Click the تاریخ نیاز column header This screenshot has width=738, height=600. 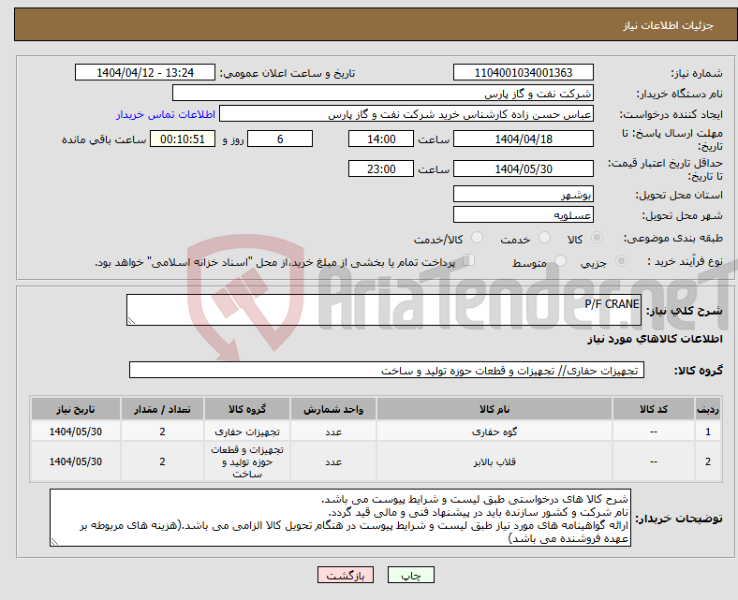[x=75, y=409]
